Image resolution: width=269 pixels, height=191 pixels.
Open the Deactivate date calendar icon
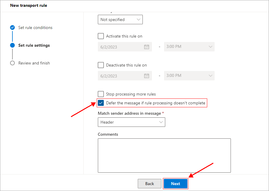pyautogui.click(x=146, y=76)
